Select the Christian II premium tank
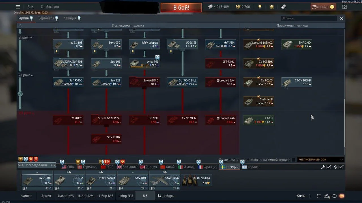This screenshot has width=362, height=203. pos(259,101)
